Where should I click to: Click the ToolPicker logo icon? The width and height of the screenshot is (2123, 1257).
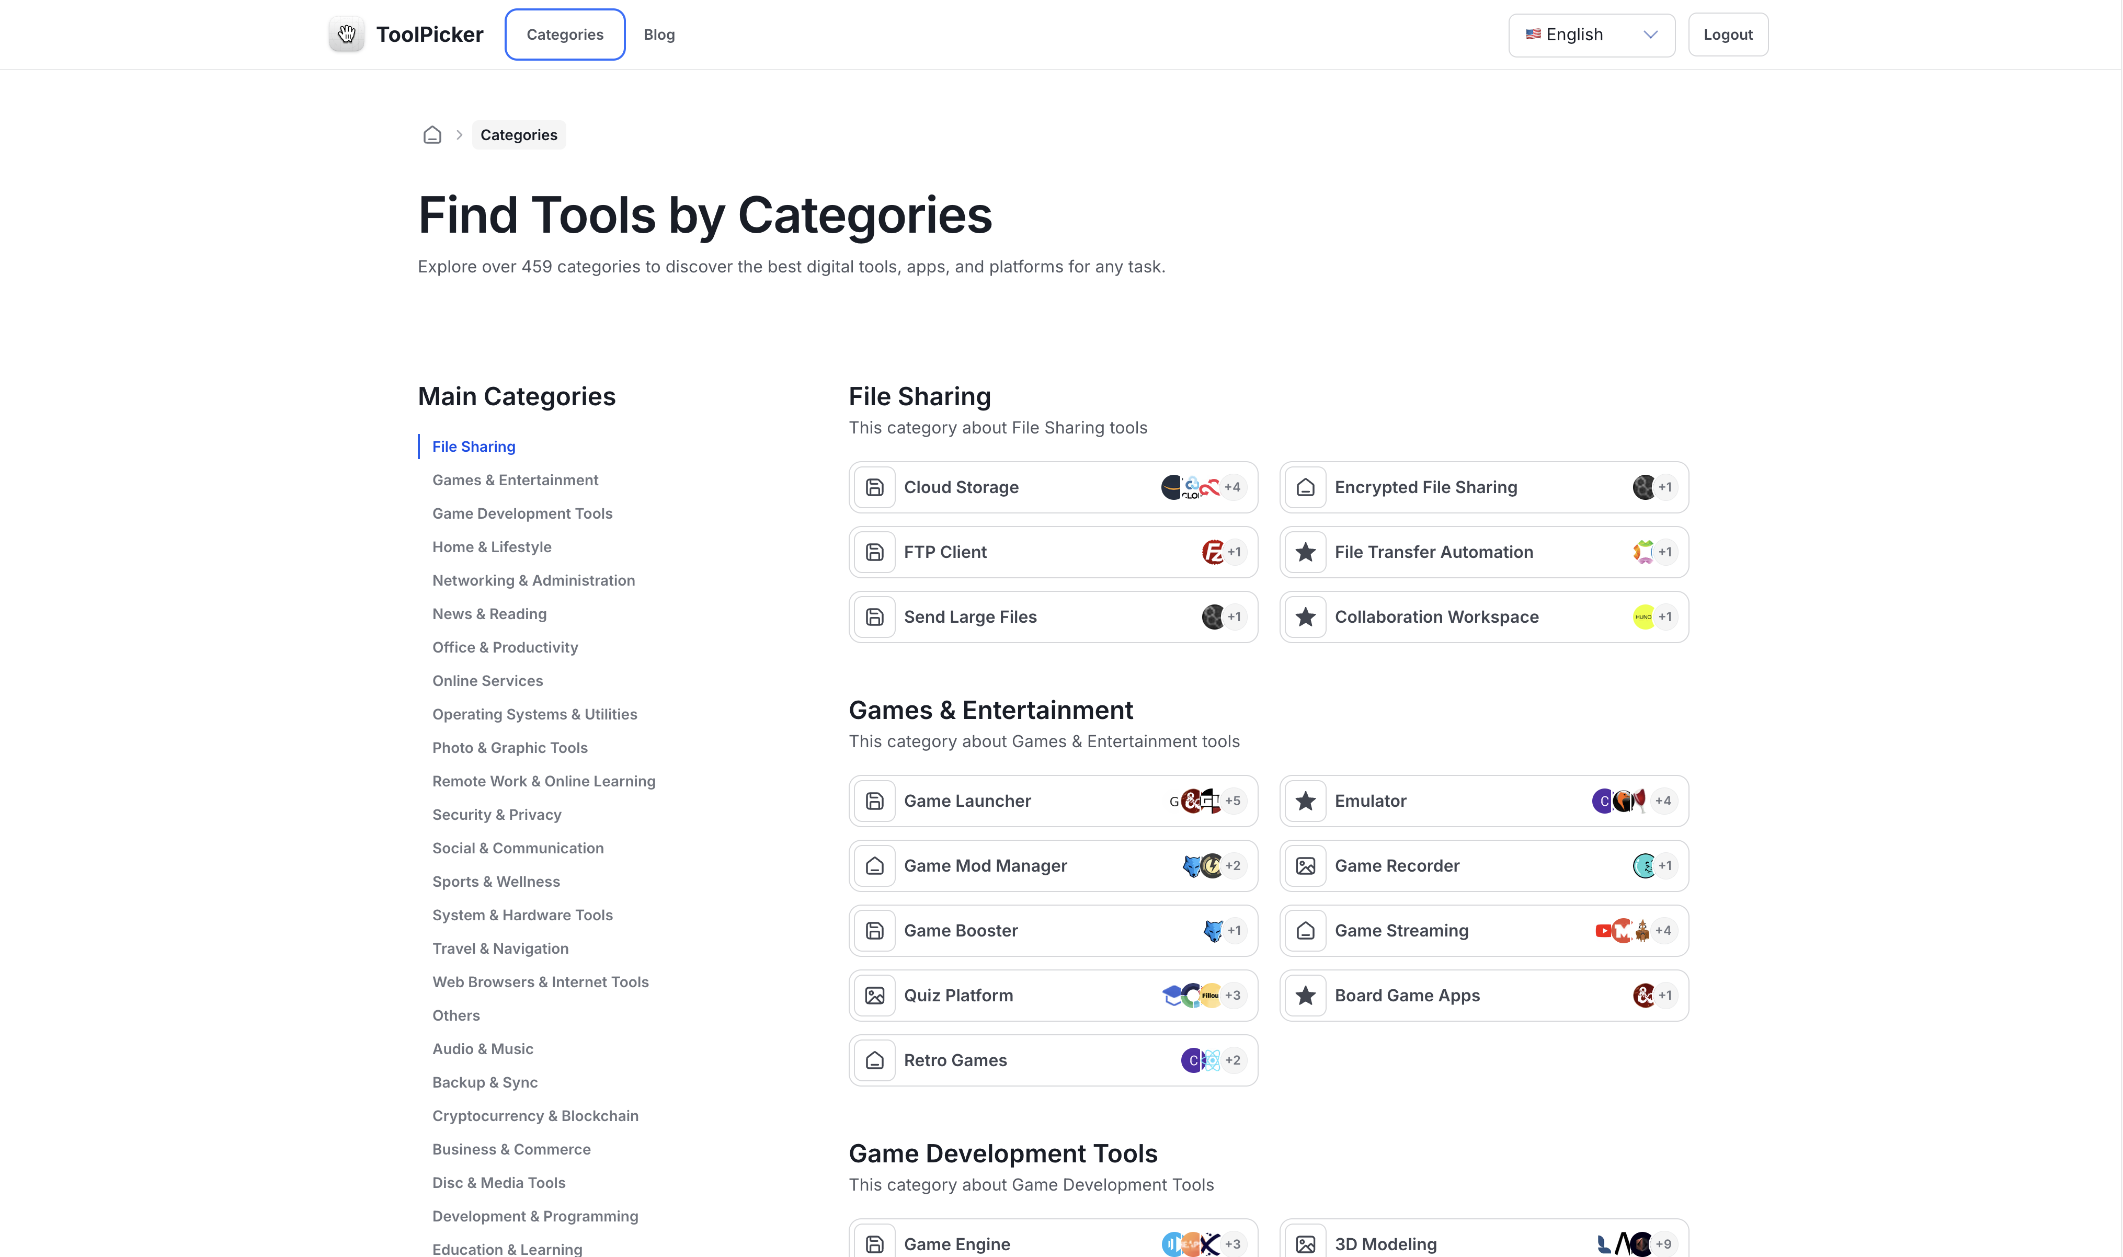[346, 34]
